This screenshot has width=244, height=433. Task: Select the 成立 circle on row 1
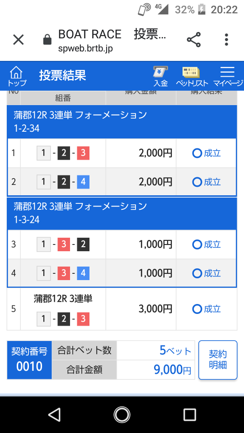point(197,153)
